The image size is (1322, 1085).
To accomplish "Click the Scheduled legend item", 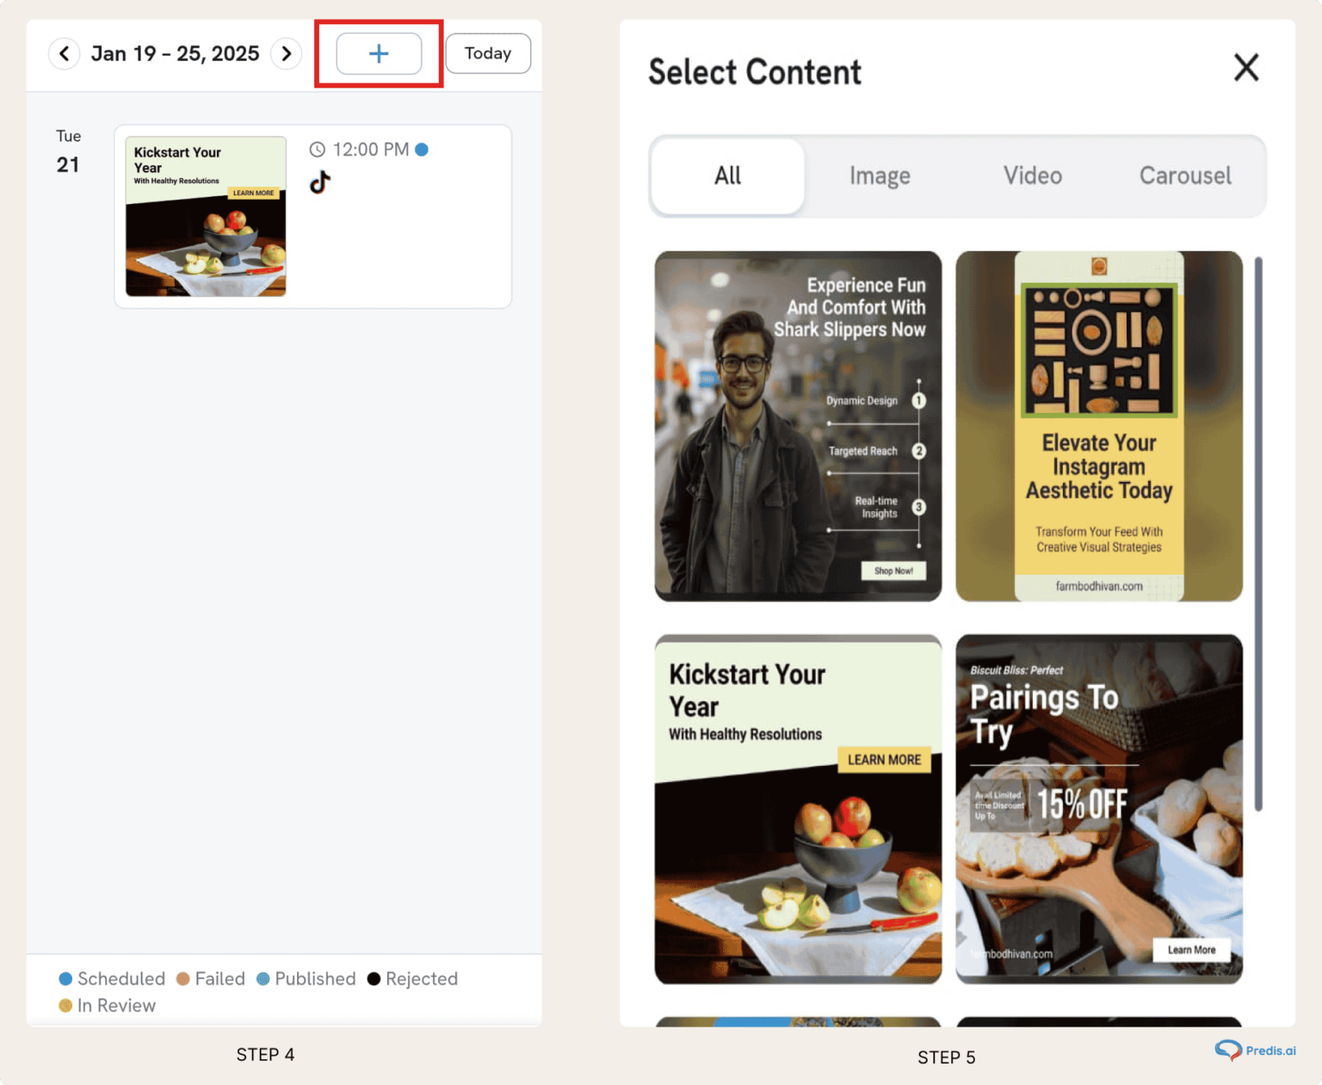I will coord(112,979).
